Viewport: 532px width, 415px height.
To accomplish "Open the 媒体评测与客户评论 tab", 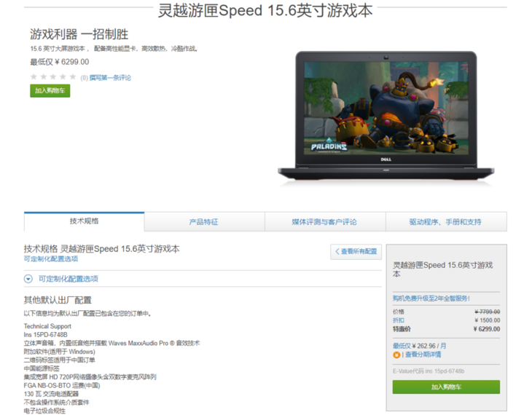I will click(x=324, y=222).
